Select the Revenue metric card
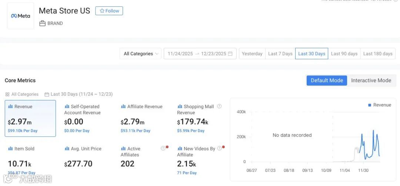This screenshot has height=186, width=400. 30,119
